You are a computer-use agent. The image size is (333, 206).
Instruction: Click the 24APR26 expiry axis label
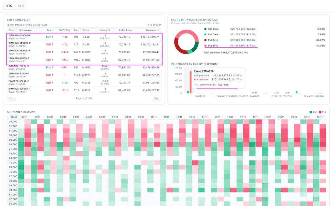[254, 96]
